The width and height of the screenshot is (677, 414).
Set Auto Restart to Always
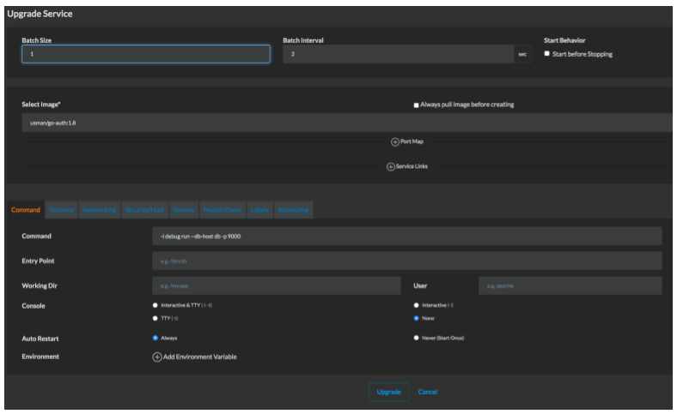pos(155,339)
